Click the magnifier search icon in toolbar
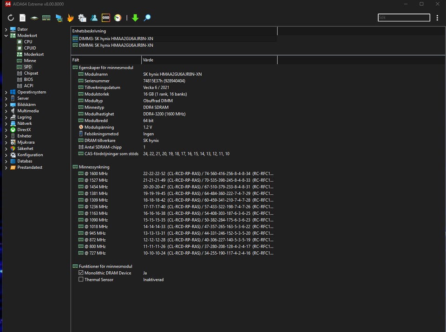 [147, 18]
